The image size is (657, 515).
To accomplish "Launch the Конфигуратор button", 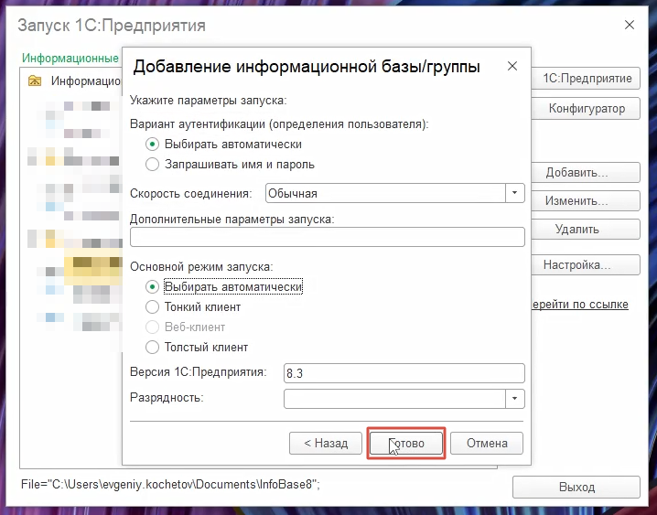I will tap(587, 109).
